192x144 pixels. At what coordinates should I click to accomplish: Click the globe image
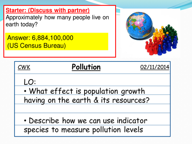139,26
